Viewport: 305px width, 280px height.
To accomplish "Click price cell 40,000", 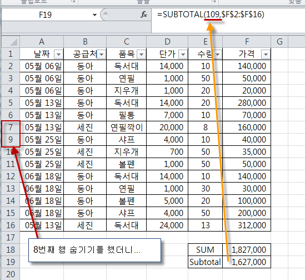I will click(x=247, y=140).
